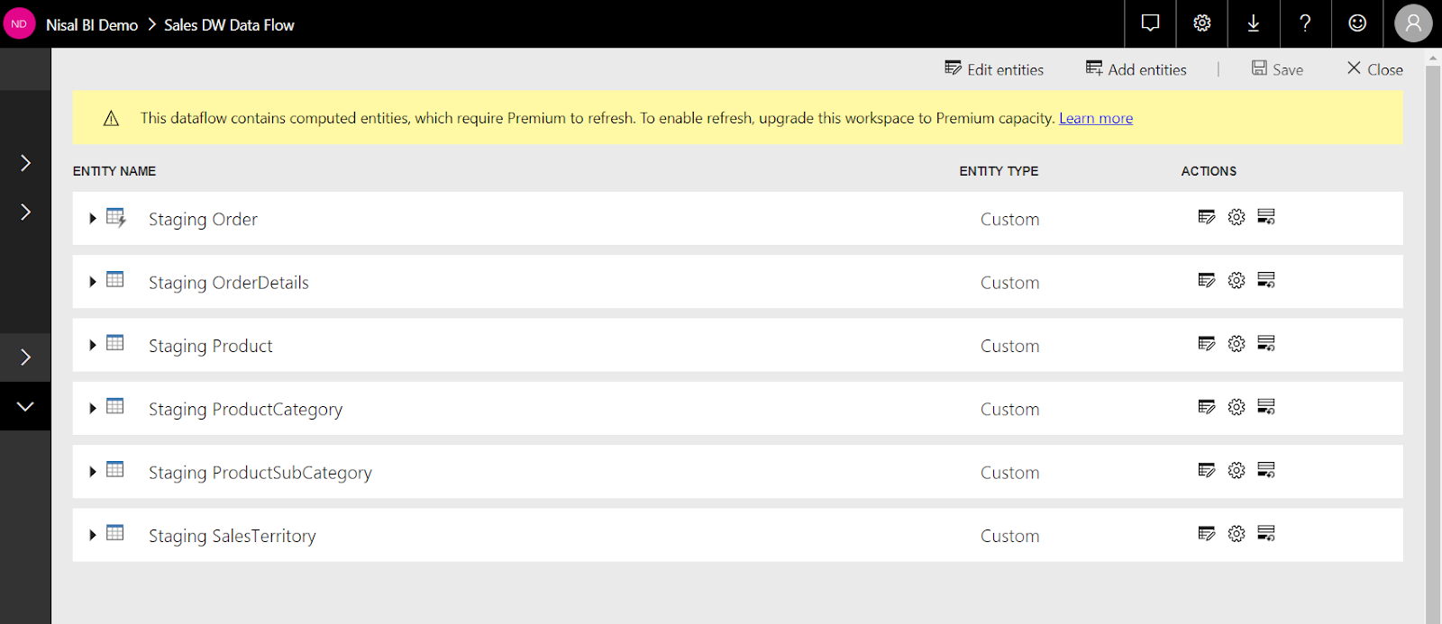Click edit entity icon for Staging ProductSubCategory

1207,471
